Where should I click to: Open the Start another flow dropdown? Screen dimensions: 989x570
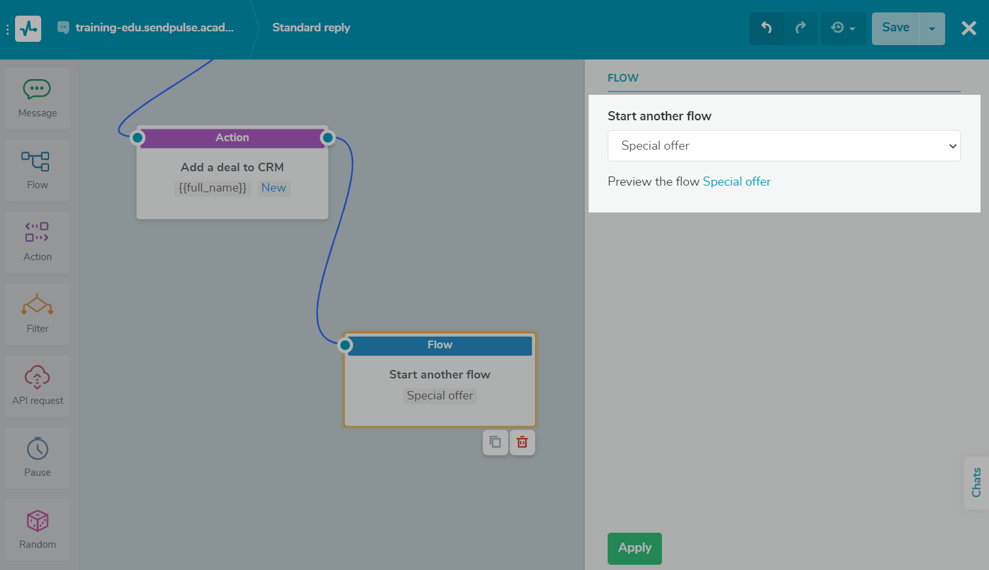pyautogui.click(x=784, y=146)
